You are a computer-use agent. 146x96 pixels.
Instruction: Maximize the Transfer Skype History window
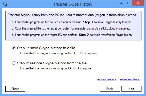click(129, 3)
